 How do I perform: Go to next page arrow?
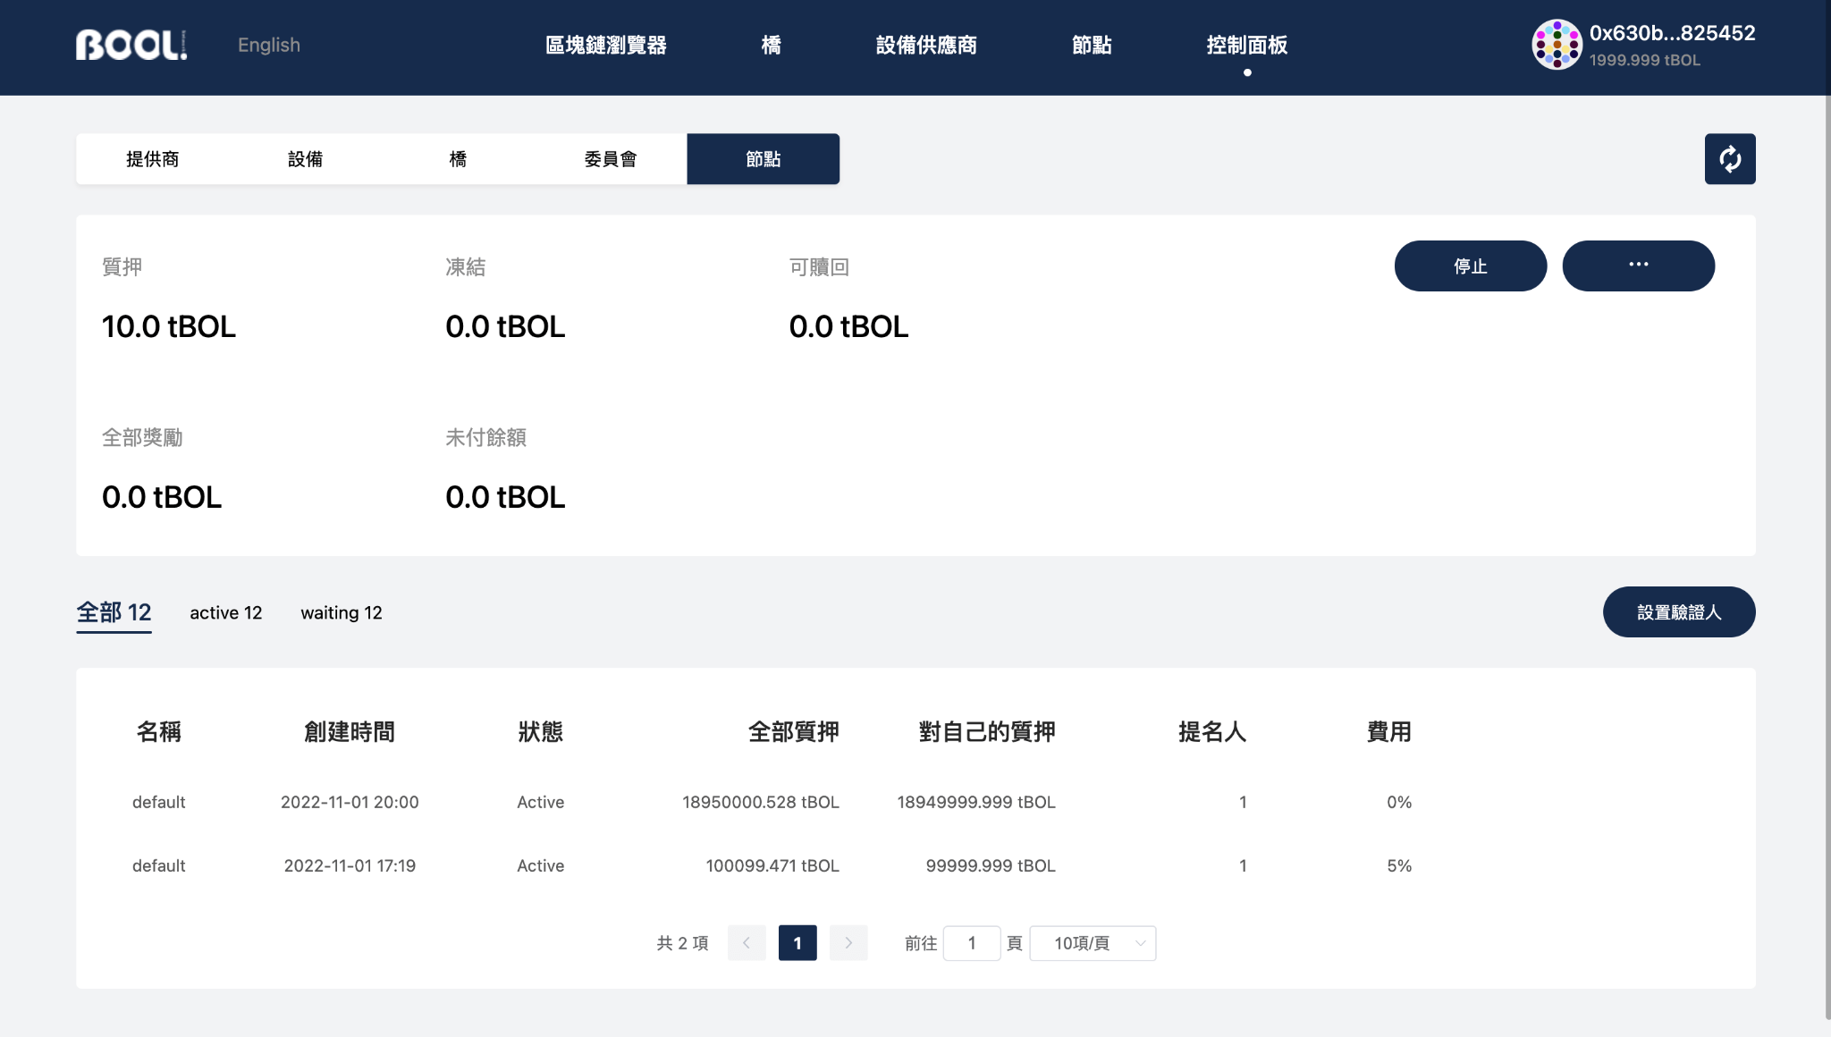click(x=848, y=943)
